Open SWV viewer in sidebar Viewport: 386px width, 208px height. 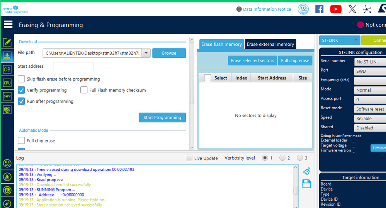coord(7,96)
